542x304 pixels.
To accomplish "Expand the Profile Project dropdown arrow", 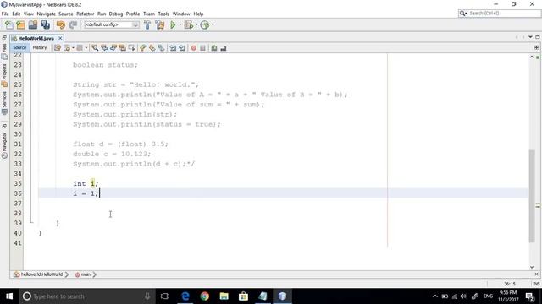I will [213, 24].
